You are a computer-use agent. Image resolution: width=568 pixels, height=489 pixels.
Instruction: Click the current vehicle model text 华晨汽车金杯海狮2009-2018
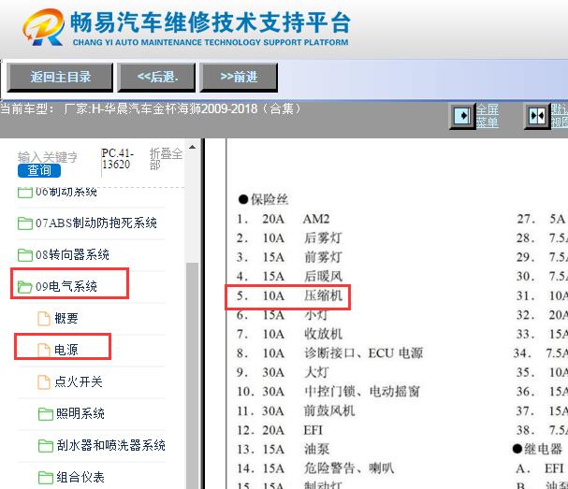pos(180,108)
